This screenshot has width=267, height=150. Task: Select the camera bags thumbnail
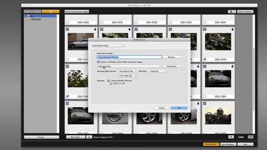coord(218,116)
